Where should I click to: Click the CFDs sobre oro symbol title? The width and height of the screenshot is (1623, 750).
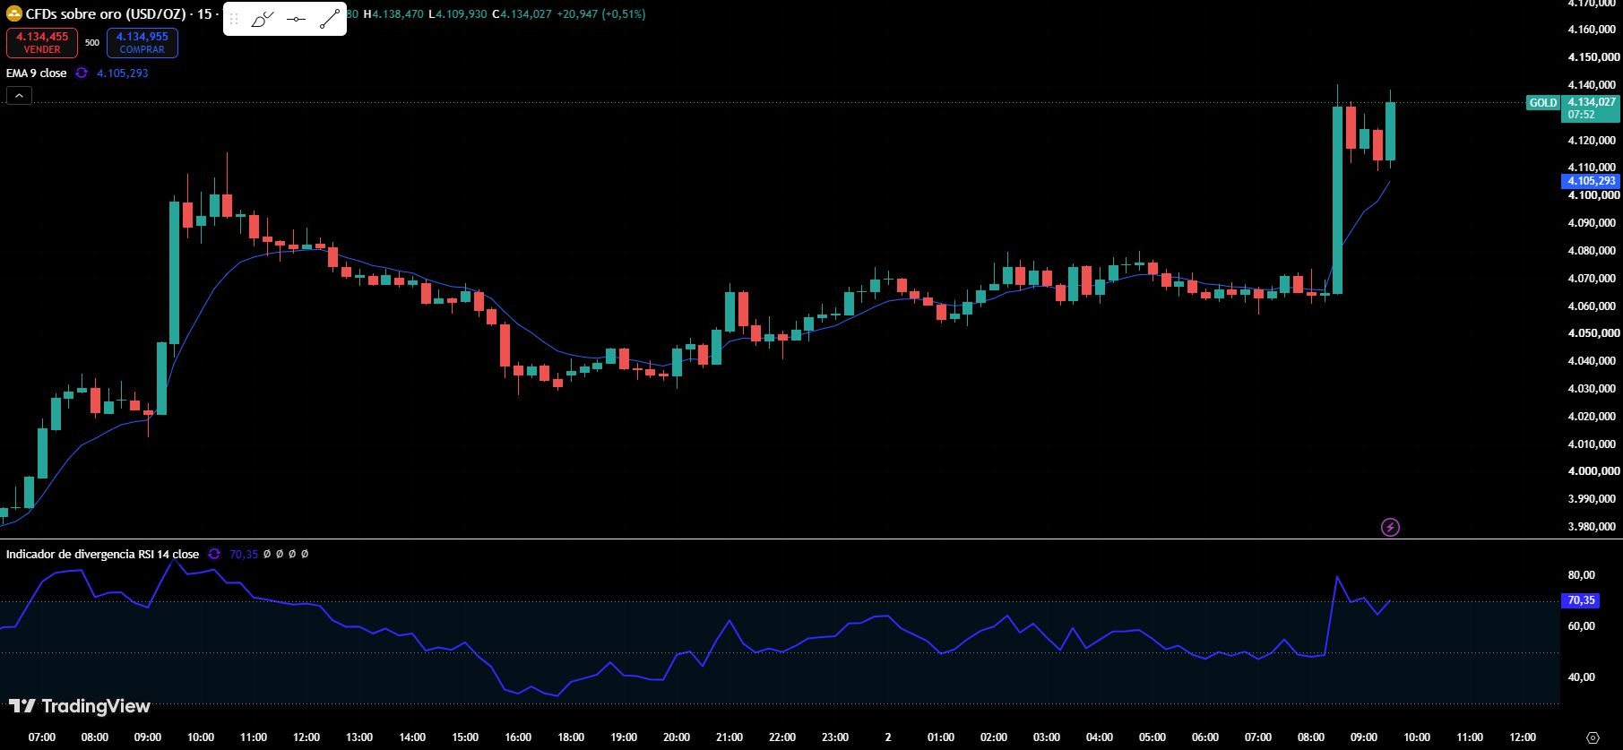(106, 13)
